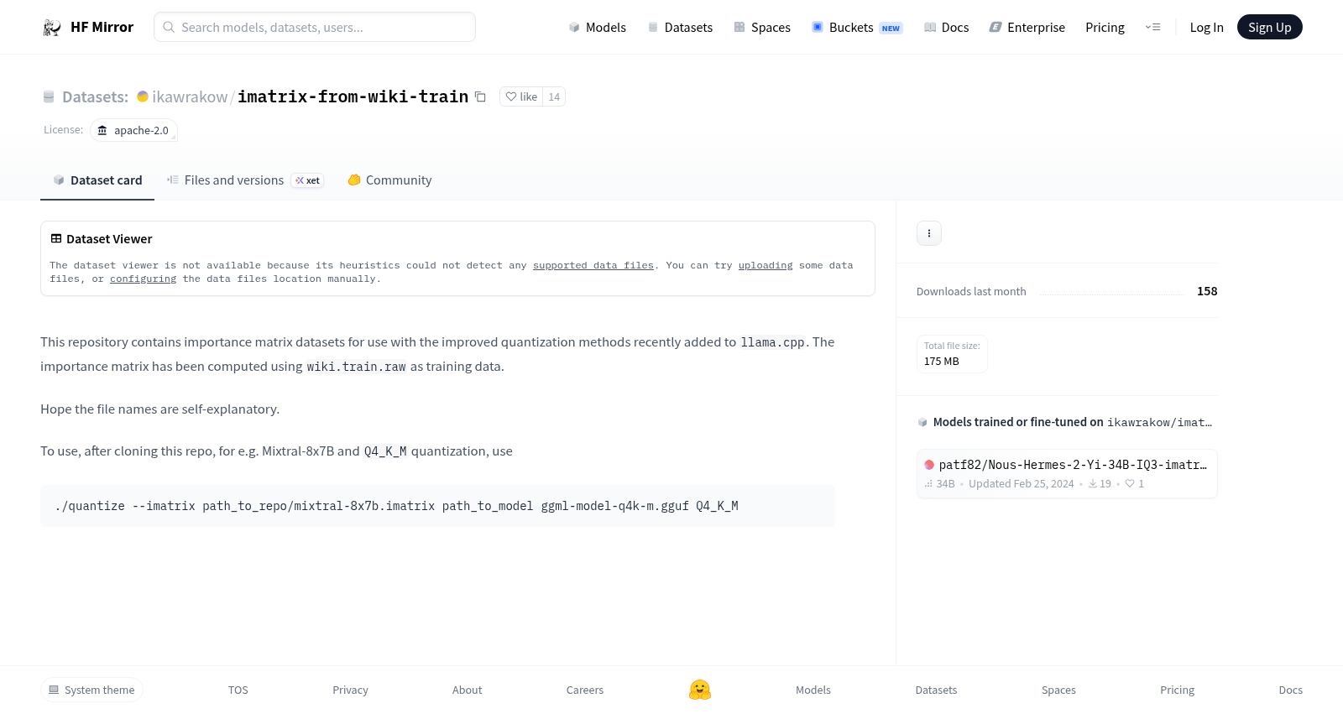1343x719 pixels.
Task: Open the three-dot options menu in sidebar
Action: tap(929, 233)
